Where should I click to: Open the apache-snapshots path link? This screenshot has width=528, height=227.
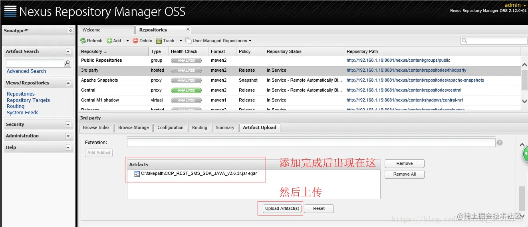pos(415,80)
